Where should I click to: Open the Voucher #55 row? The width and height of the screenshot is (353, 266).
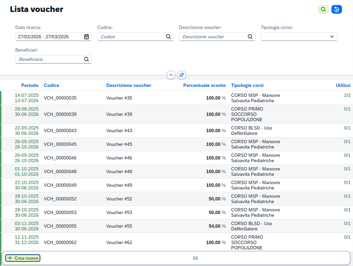coord(176,226)
